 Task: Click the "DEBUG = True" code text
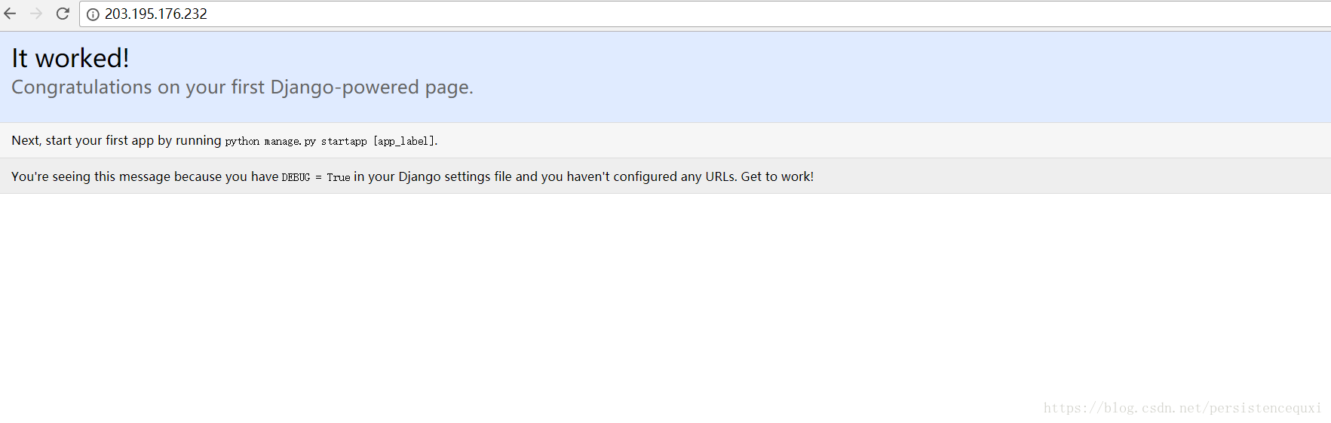[x=316, y=177]
